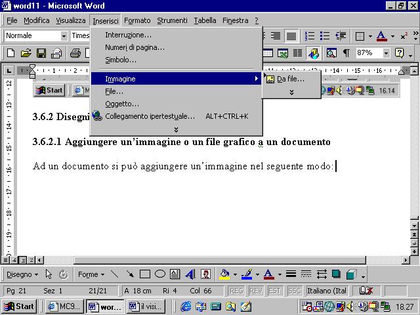This screenshot has width=420, height=315.
Task: Select the Line drawing tool
Action: point(115,274)
